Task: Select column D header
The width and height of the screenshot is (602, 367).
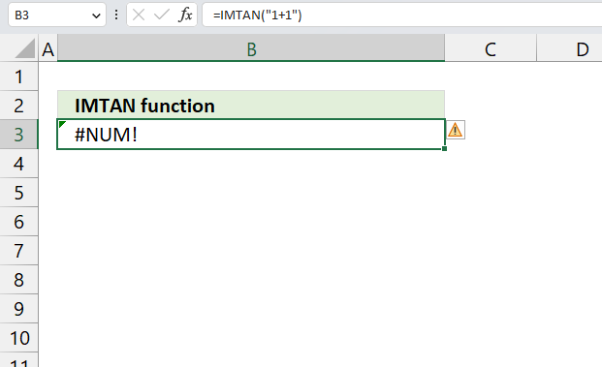Action: [569, 48]
